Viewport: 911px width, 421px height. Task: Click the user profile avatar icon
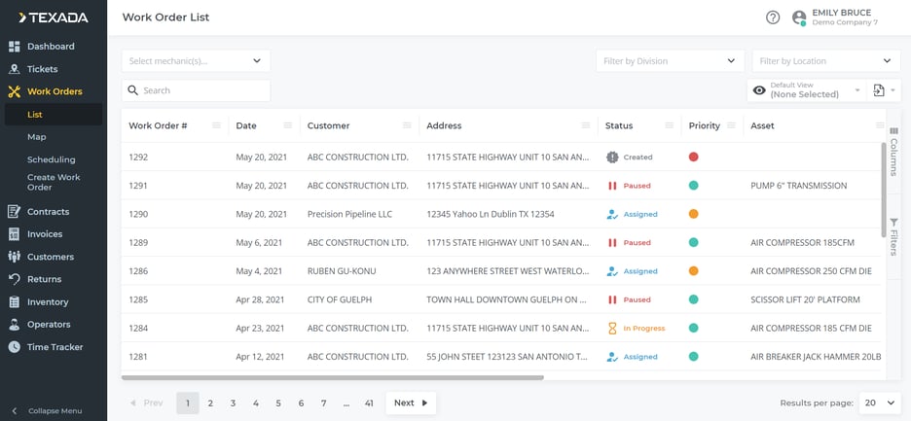click(799, 18)
